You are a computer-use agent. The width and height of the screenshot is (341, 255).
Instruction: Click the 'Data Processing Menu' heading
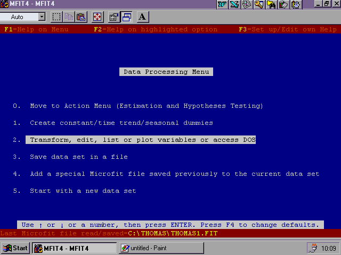166,72
